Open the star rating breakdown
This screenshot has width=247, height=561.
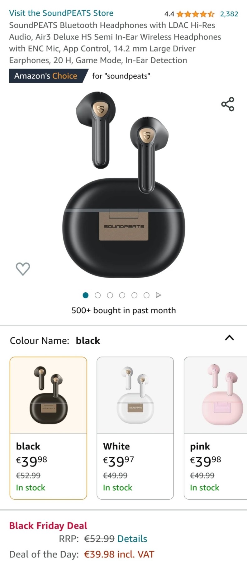(195, 14)
